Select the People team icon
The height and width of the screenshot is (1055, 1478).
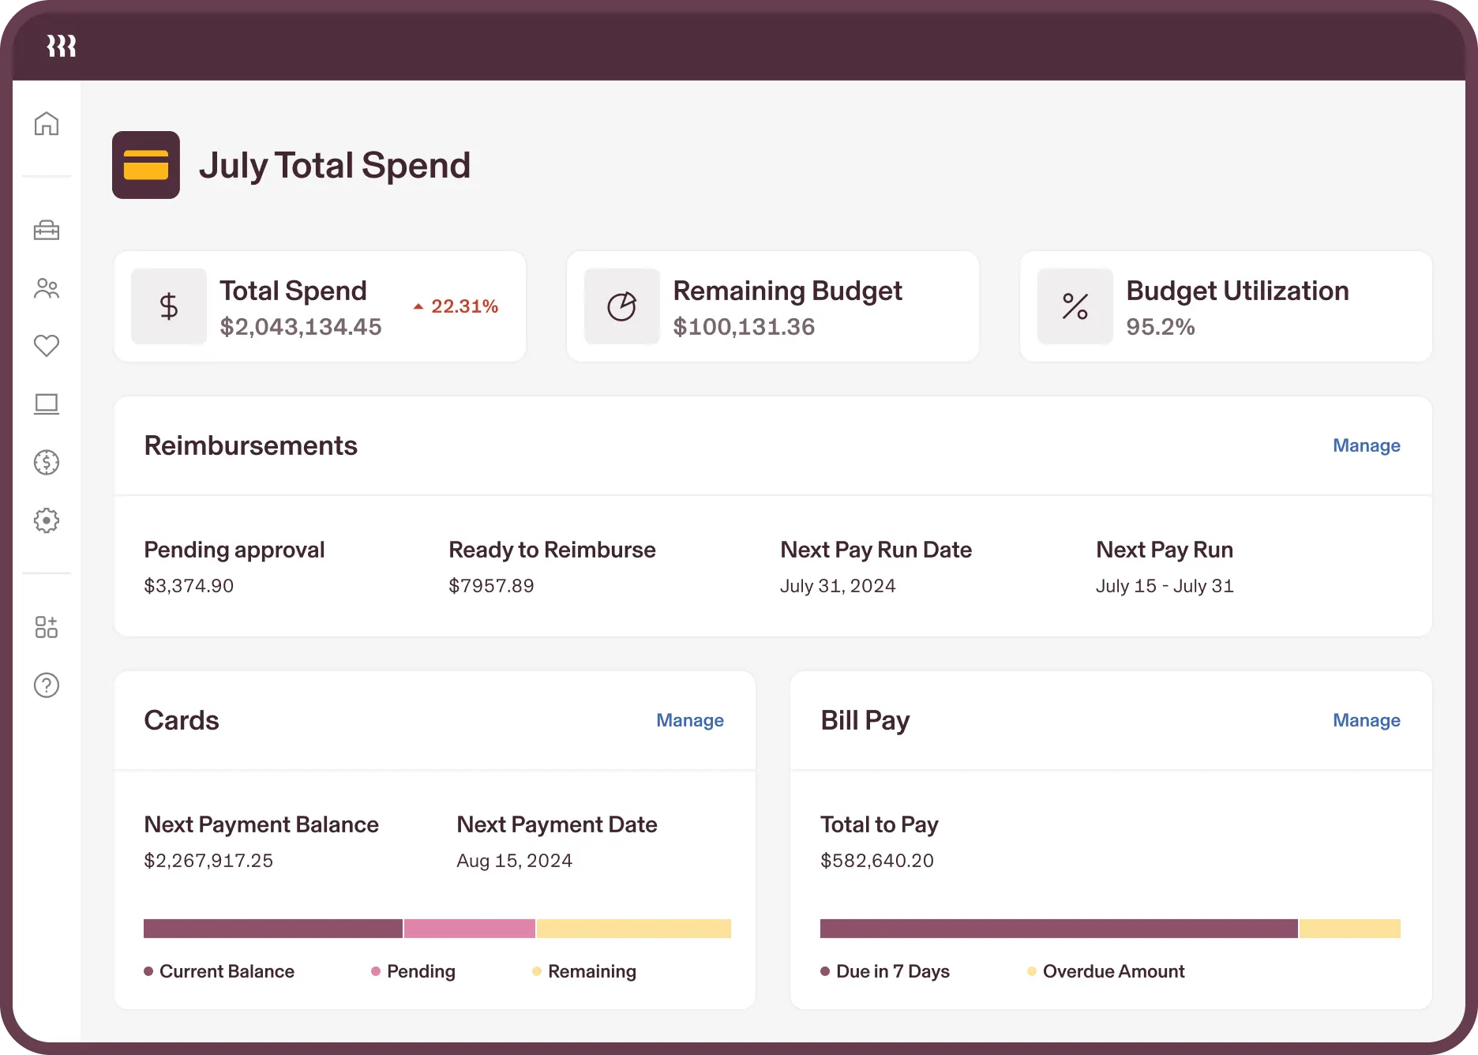coord(47,288)
